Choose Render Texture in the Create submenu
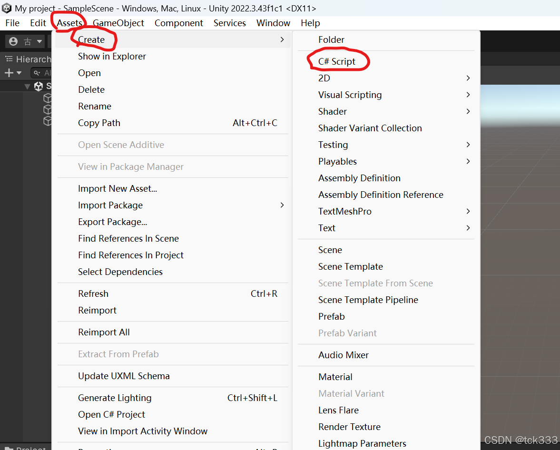This screenshot has height=450, width=560. (386, 427)
